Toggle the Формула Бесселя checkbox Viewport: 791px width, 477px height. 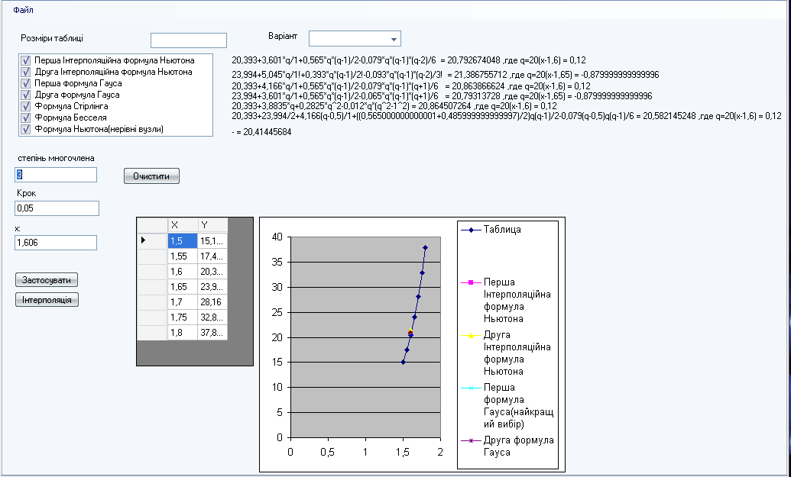coord(26,118)
